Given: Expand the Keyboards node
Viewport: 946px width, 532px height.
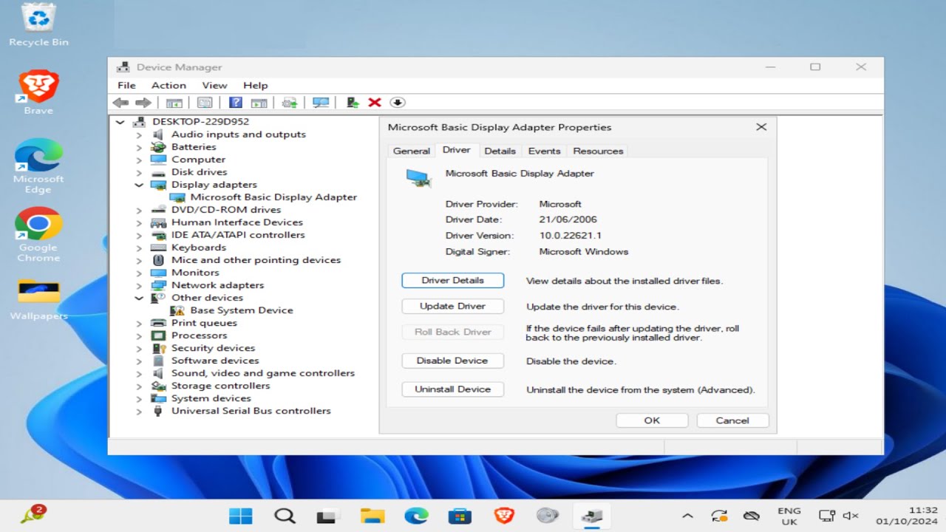Looking at the screenshot, I should pos(139,248).
